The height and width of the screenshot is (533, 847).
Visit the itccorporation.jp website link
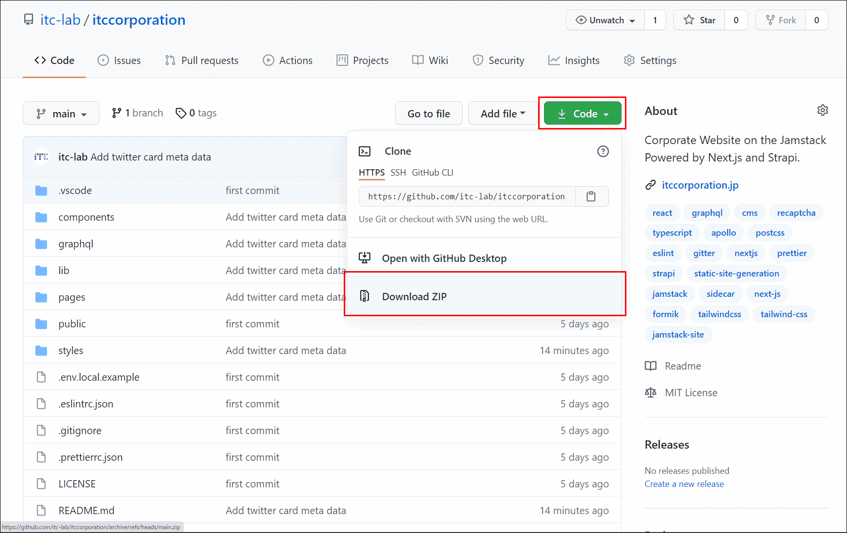[x=700, y=185]
